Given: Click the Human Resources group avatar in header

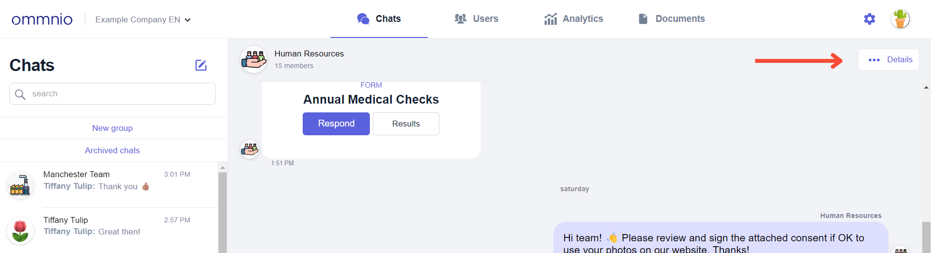Looking at the screenshot, I should coord(254,60).
